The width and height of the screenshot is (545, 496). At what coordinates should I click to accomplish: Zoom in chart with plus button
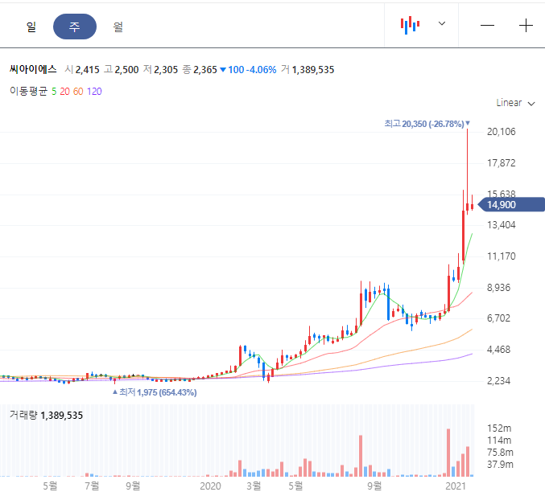point(526,26)
